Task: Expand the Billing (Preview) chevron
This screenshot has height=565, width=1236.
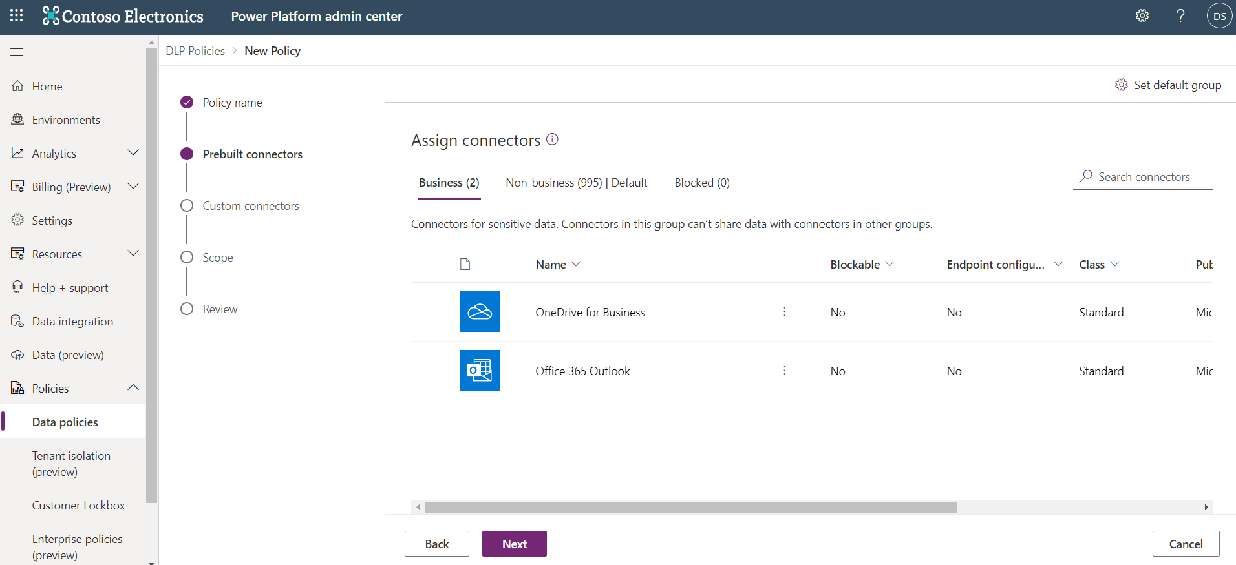Action: 133,187
